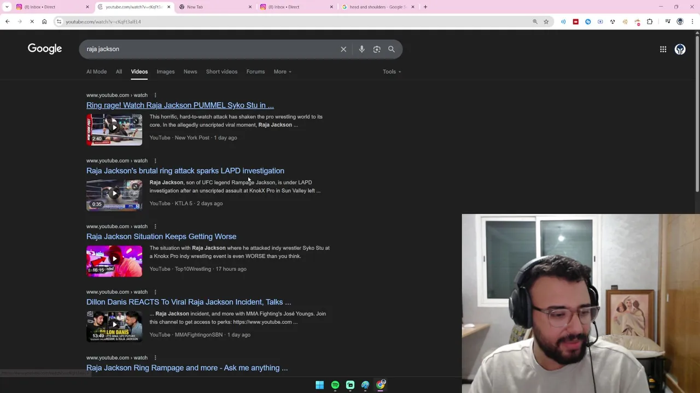
Task: Open Raja Jackson Ring Rampage and more link
Action: coord(187,368)
